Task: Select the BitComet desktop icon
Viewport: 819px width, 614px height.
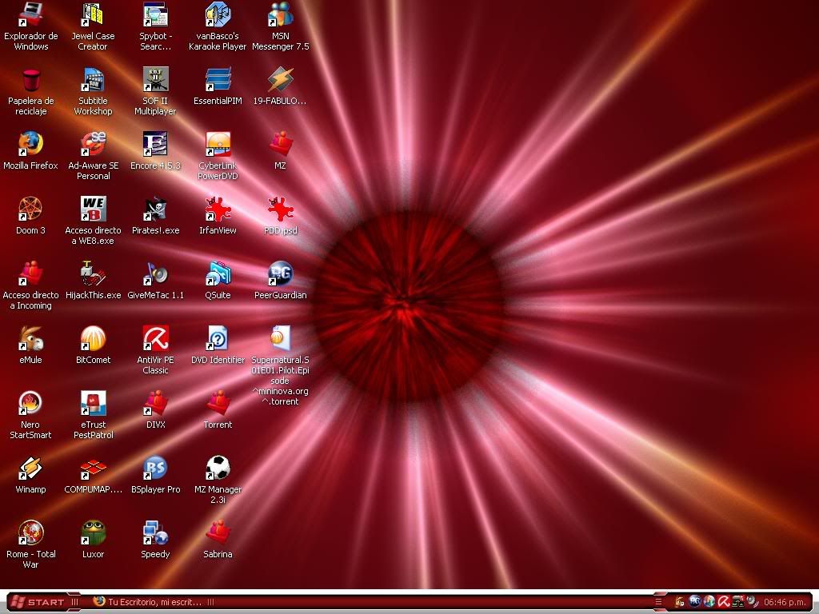Action: (93, 339)
